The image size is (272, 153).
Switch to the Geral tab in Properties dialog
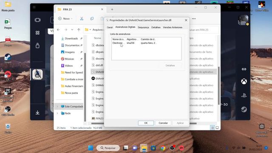click(x=110, y=27)
